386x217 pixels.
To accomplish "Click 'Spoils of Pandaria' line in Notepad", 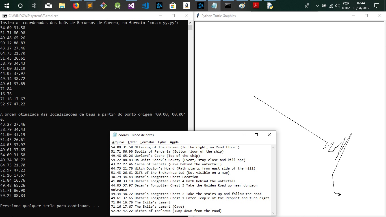I will pyautogui.click(x=167, y=151).
